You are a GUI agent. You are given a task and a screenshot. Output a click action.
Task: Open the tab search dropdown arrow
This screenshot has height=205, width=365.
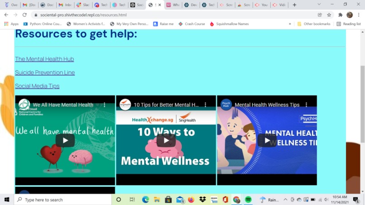point(319,5)
